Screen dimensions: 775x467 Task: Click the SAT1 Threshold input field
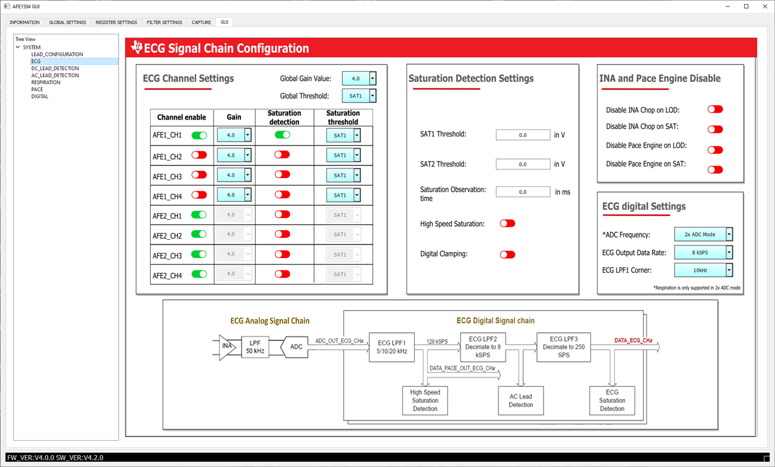(x=523, y=135)
